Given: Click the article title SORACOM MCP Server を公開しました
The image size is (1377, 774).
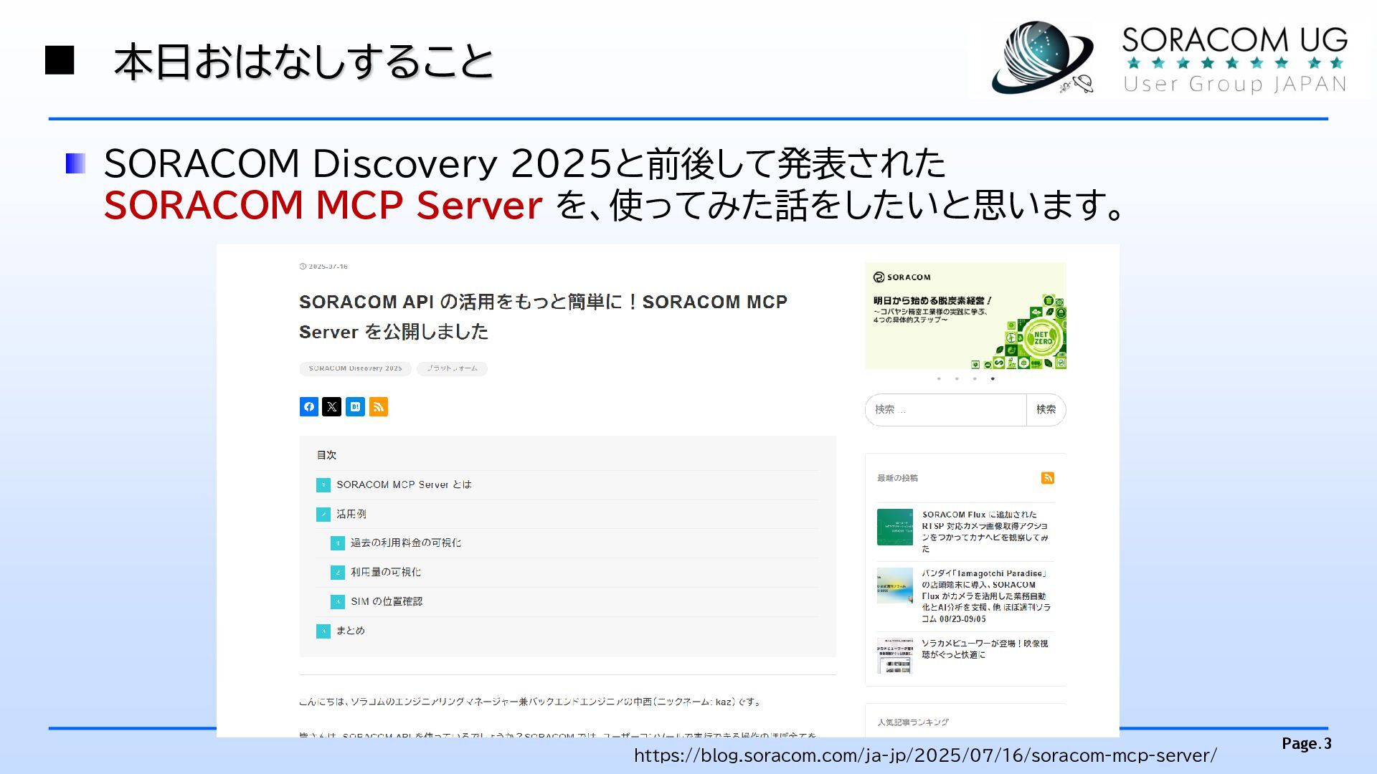Looking at the screenshot, I should pos(543,316).
